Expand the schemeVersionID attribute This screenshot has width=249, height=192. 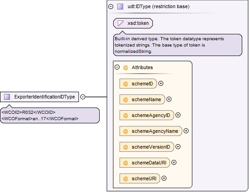coord(178,147)
